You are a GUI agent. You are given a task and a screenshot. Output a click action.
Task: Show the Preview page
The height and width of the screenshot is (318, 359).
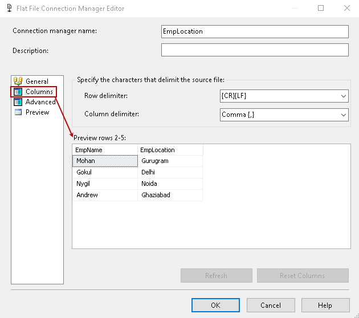(38, 112)
